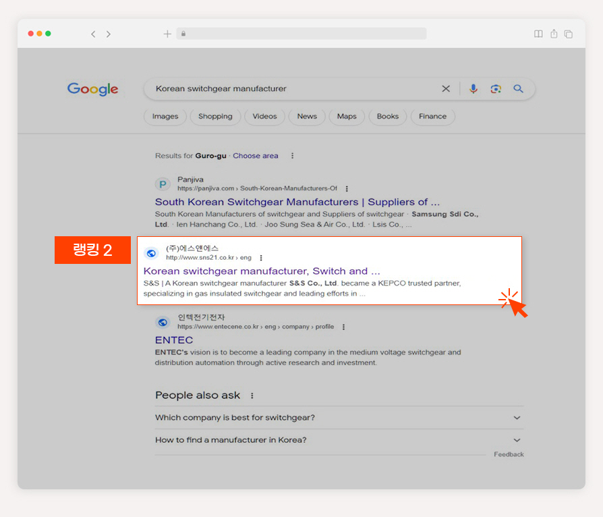The width and height of the screenshot is (603, 517).
Task: Start voice search with microphone icon
Action: (473, 89)
